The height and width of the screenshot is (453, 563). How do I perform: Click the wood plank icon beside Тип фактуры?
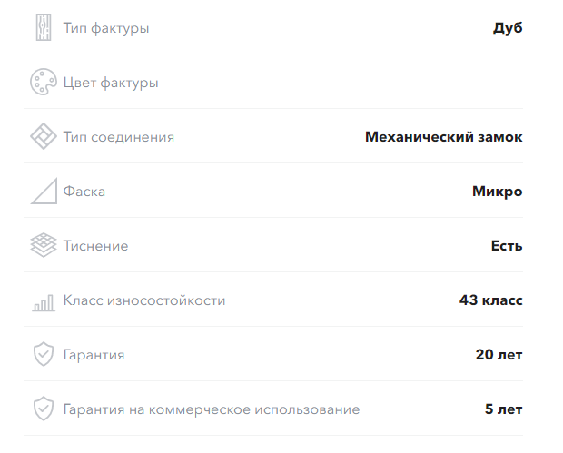click(44, 27)
